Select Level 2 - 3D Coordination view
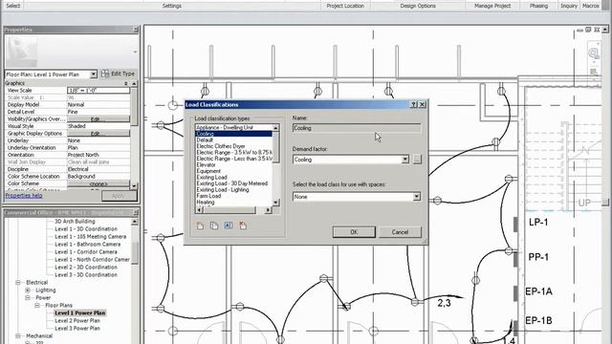 86,268
